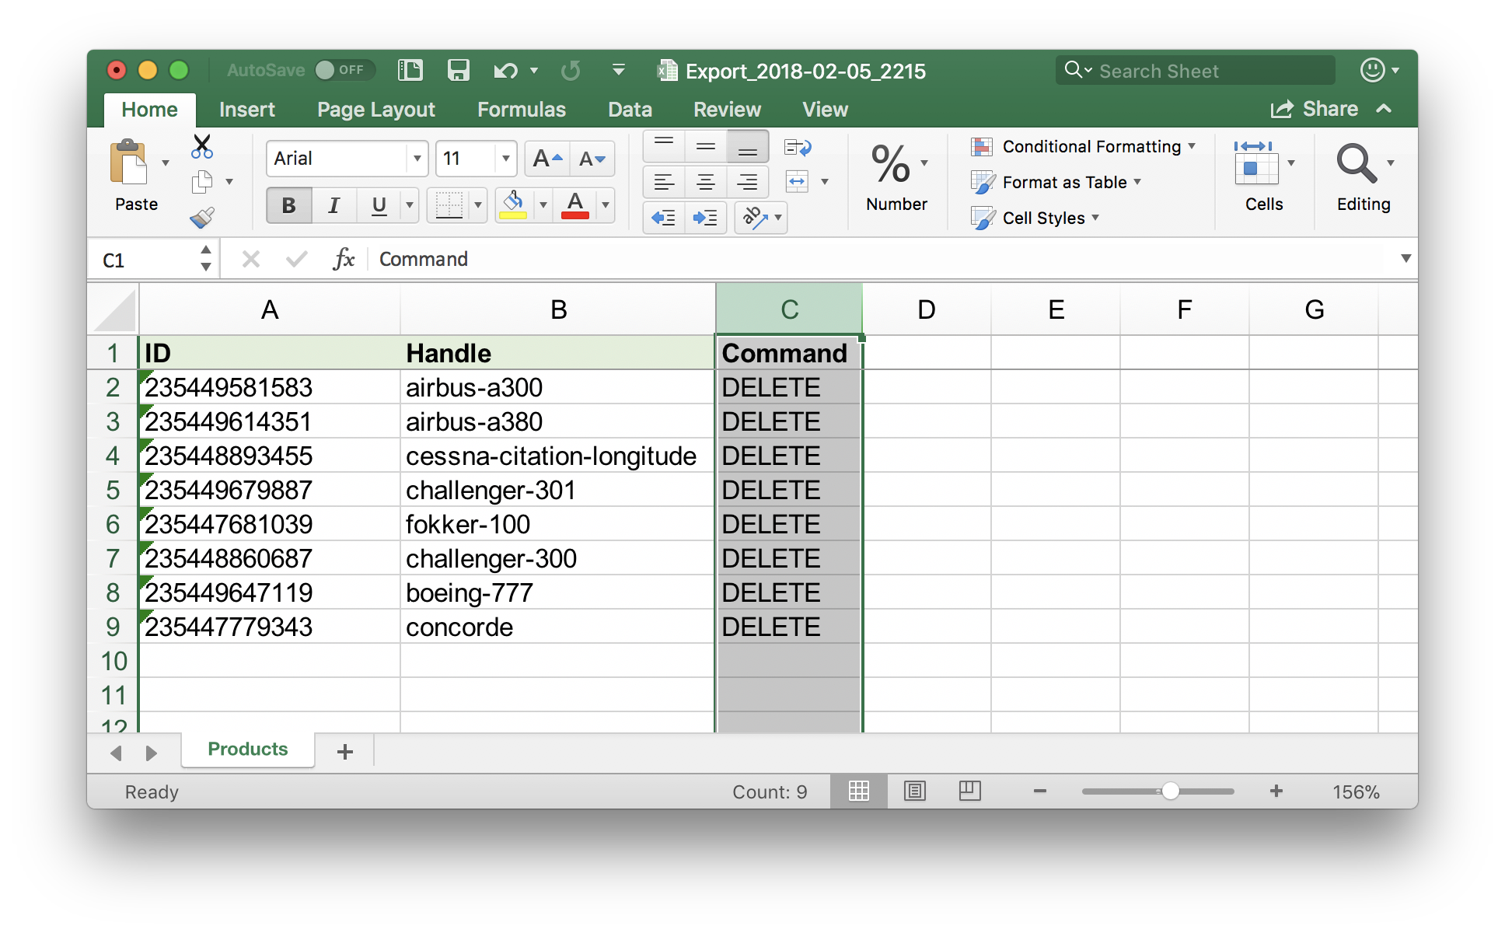Toggle Italic formatting button
Image resolution: width=1505 pixels, height=933 pixels.
(333, 205)
